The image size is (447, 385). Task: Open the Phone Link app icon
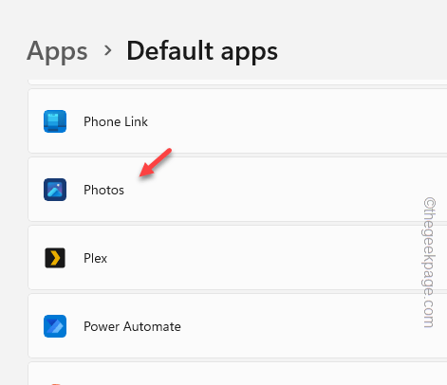55,121
